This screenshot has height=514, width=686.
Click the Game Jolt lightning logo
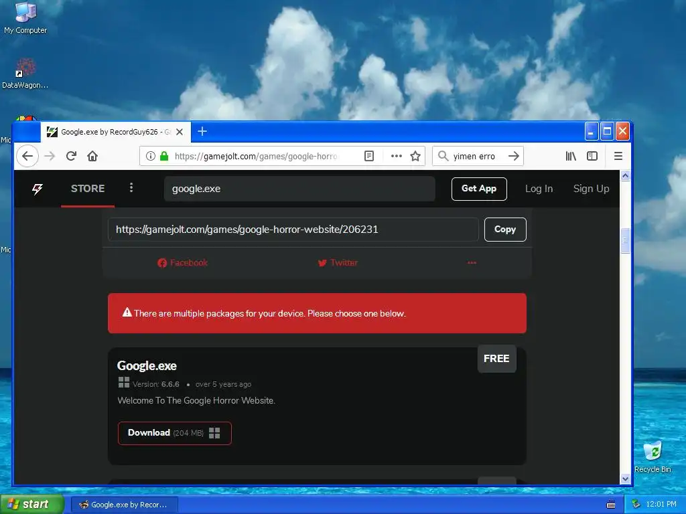[38, 189]
